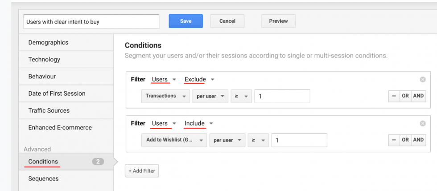This screenshot has width=437, height=191.
Task: Add OR condition to Wishlist filter
Action: pos(405,140)
